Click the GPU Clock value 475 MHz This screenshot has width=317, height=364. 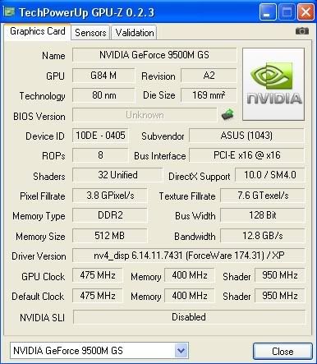coord(98,275)
